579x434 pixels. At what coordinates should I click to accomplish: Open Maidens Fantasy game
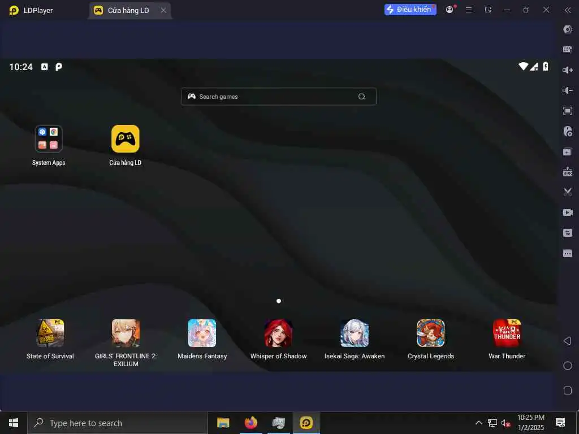click(202, 333)
